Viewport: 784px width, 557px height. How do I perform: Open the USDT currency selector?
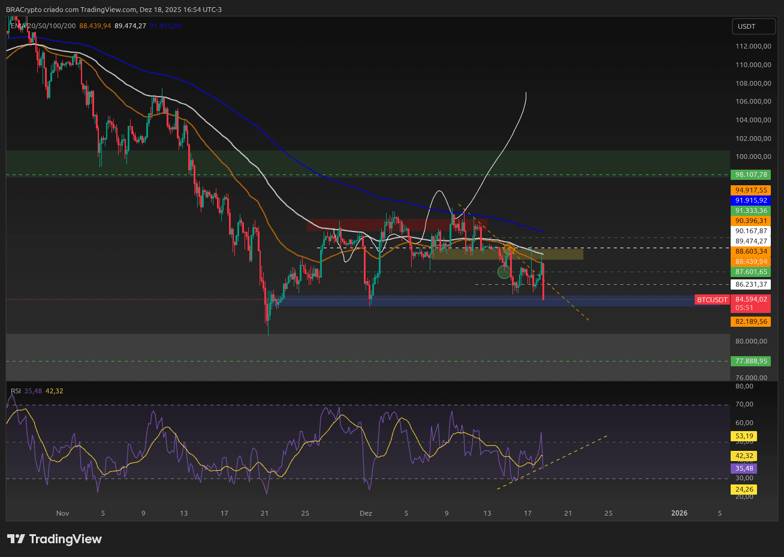click(753, 26)
